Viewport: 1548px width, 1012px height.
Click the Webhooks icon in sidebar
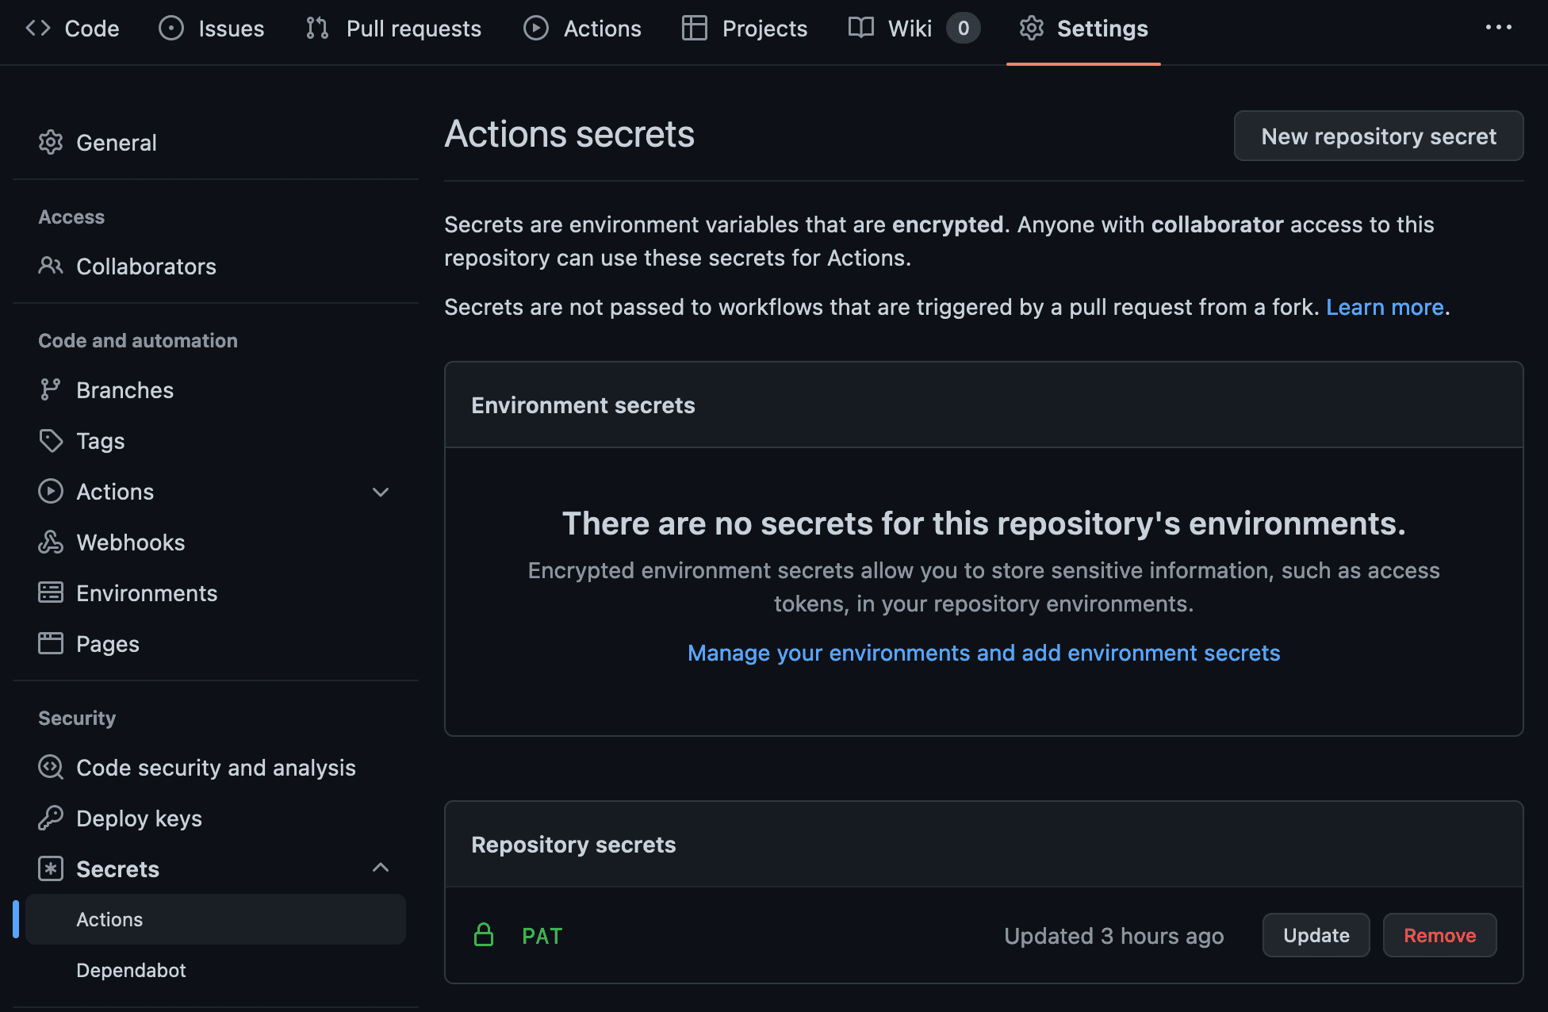click(51, 542)
